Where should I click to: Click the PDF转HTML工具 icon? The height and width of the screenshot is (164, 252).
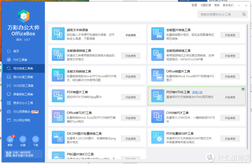[x=157, y=96]
